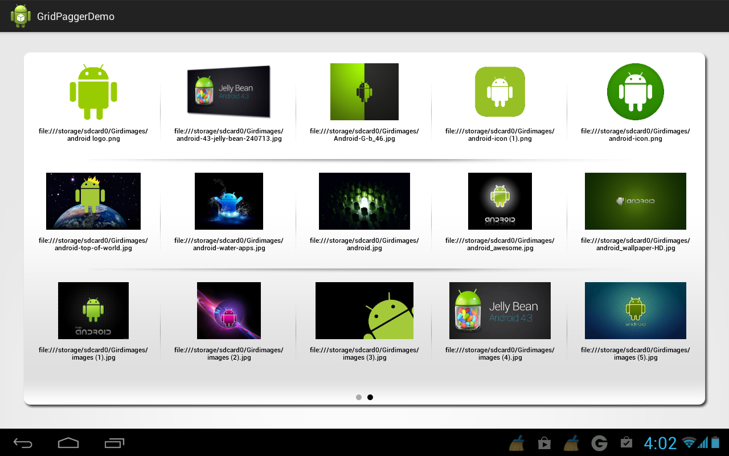Viewport: 729px width, 456px height.
Task: Tap the android-water-apps.jpg file path caption
Action: coord(229,245)
